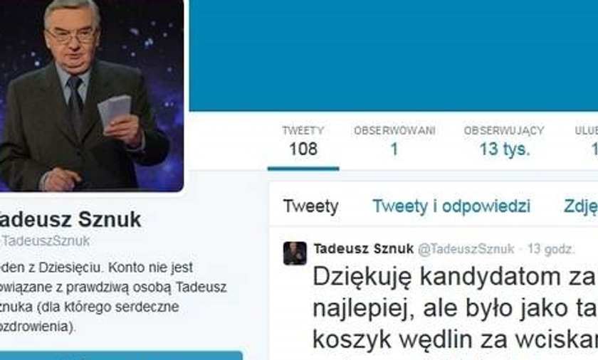Click the profile bio description text
Image resolution: width=598 pixels, height=360 pixels.
[x=113, y=297]
